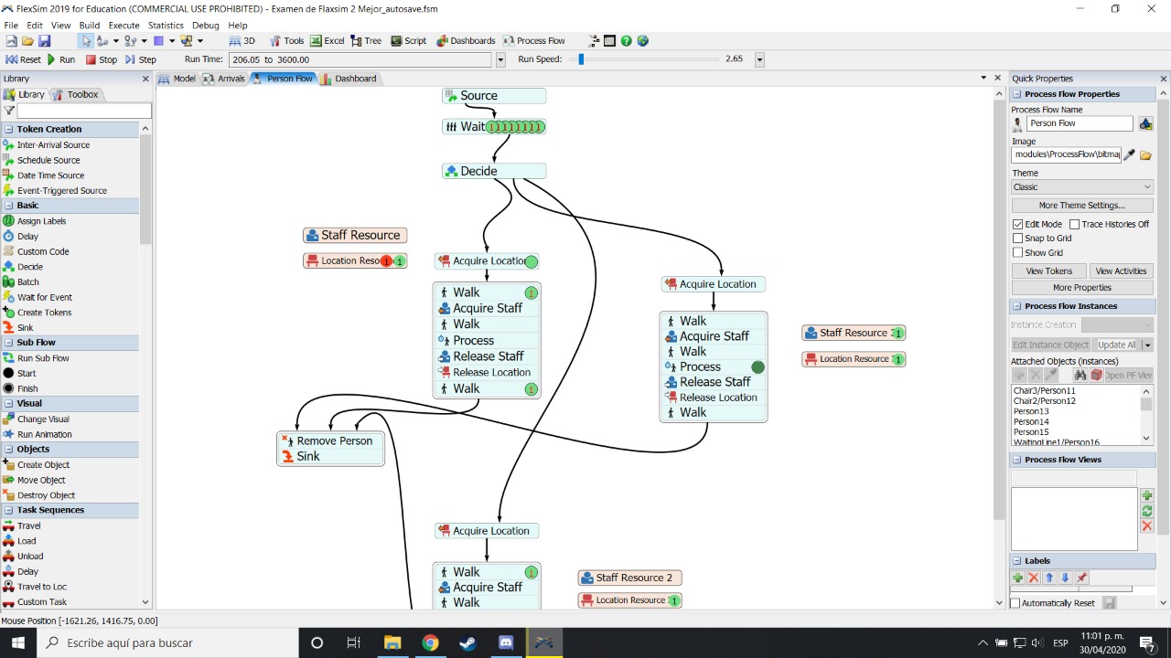Enable Snap to Grid checkbox

point(1017,239)
